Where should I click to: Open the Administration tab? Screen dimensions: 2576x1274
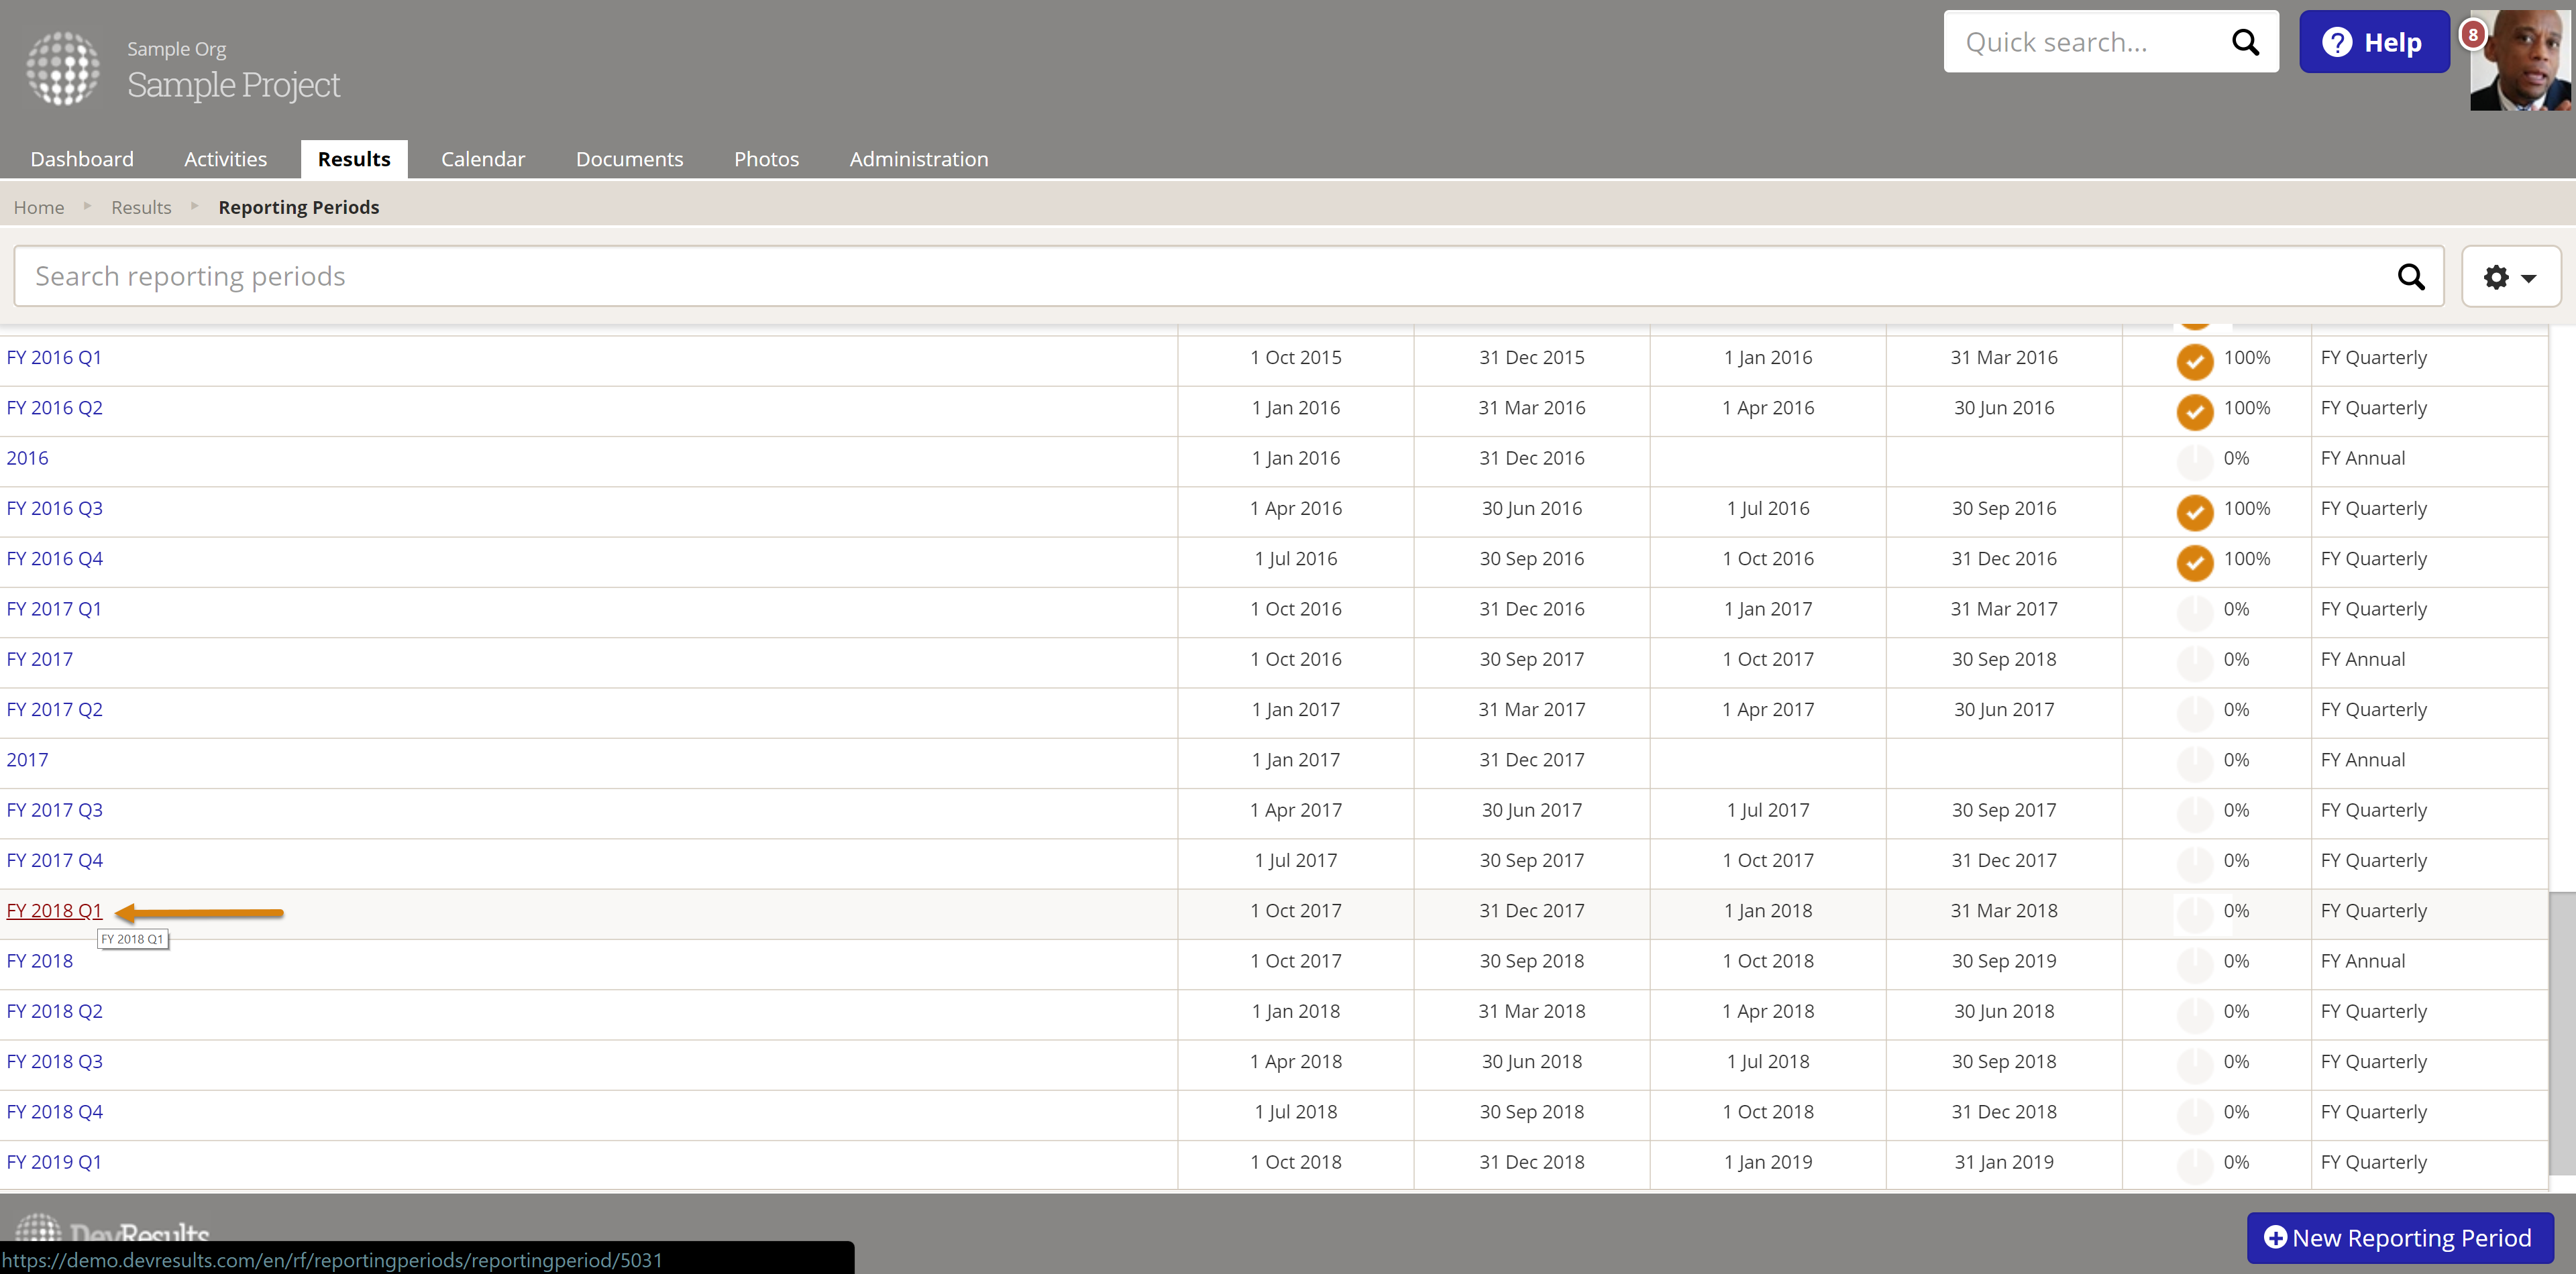(918, 159)
